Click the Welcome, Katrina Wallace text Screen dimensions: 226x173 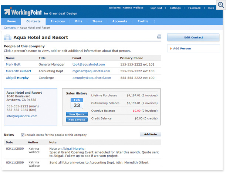tap(126, 8)
